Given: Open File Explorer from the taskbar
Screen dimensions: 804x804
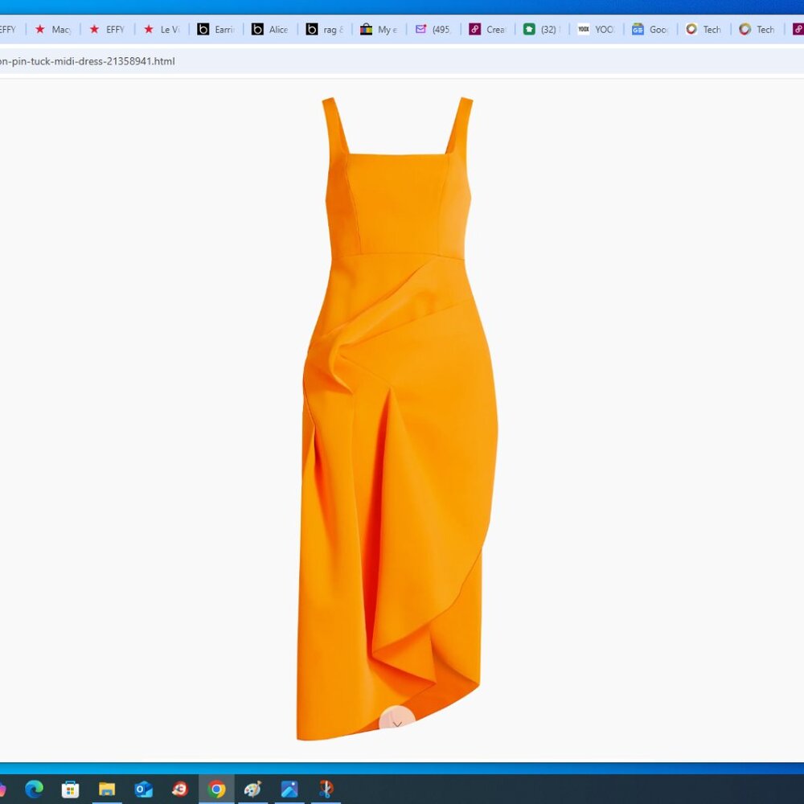Looking at the screenshot, I should coord(107,789).
